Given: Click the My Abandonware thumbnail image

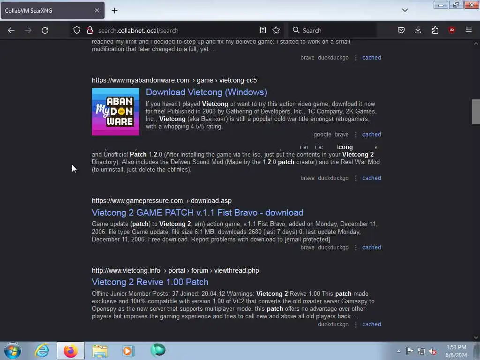Looking at the screenshot, I should pos(115,112).
